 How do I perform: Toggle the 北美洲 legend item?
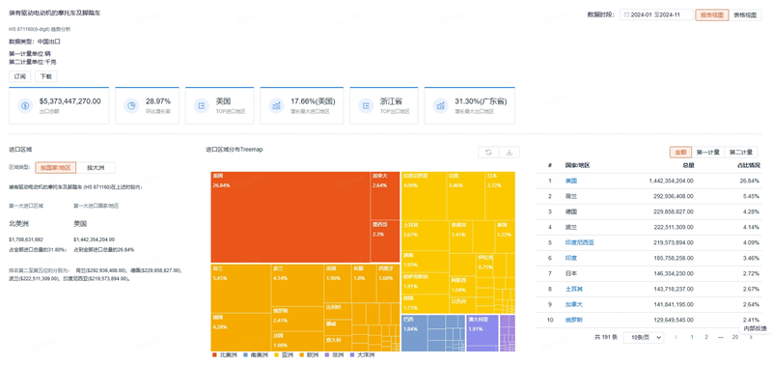(x=225, y=355)
